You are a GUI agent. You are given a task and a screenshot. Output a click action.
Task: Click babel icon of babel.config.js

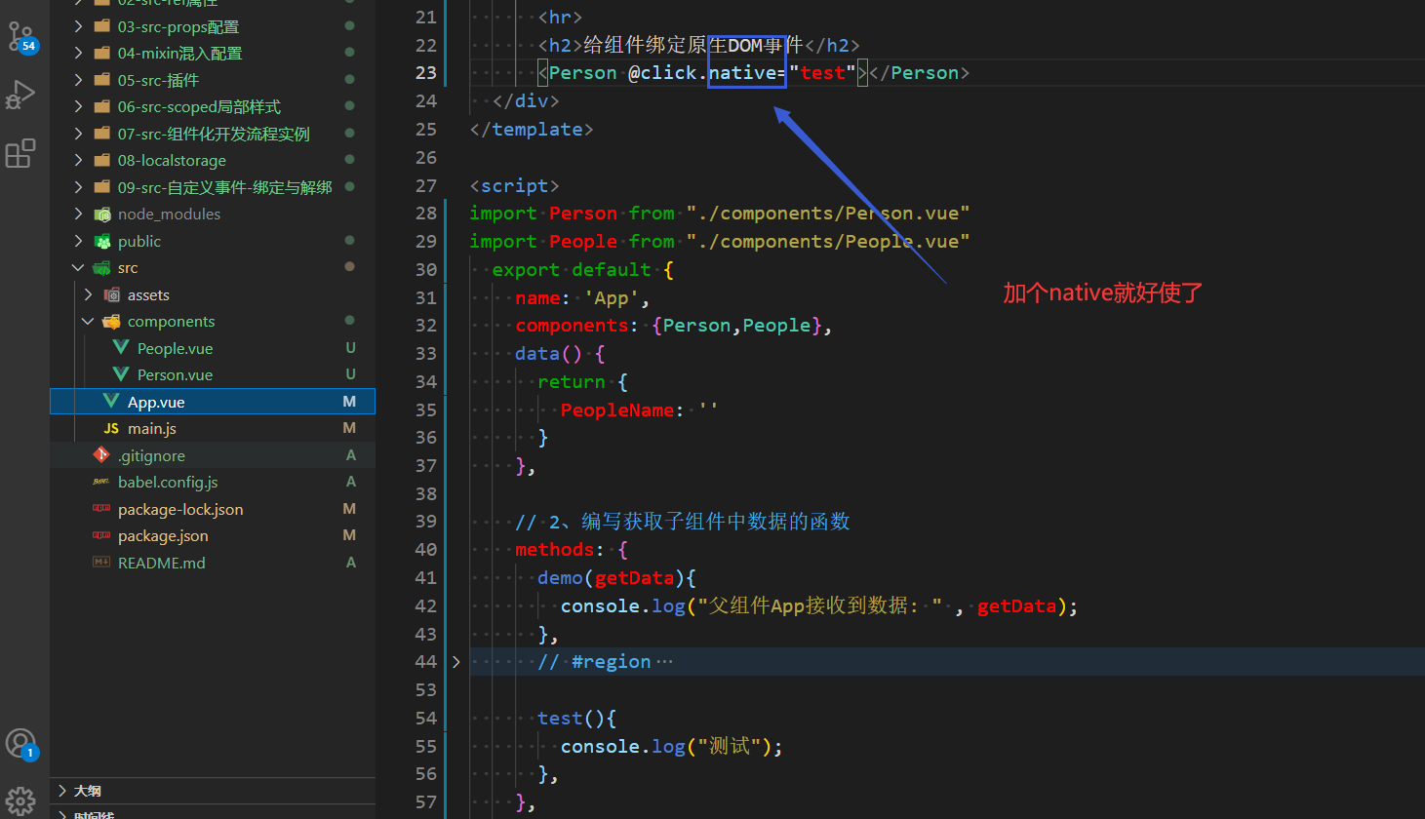point(101,482)
